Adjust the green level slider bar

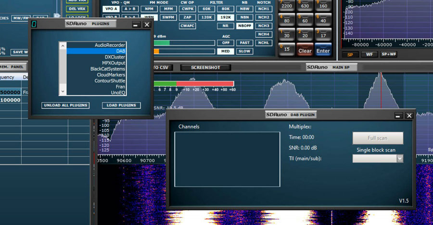[x=184, y=43]
